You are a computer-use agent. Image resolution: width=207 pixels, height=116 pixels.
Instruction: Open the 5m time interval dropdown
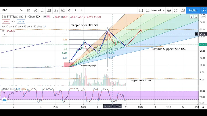click(22, 10)
